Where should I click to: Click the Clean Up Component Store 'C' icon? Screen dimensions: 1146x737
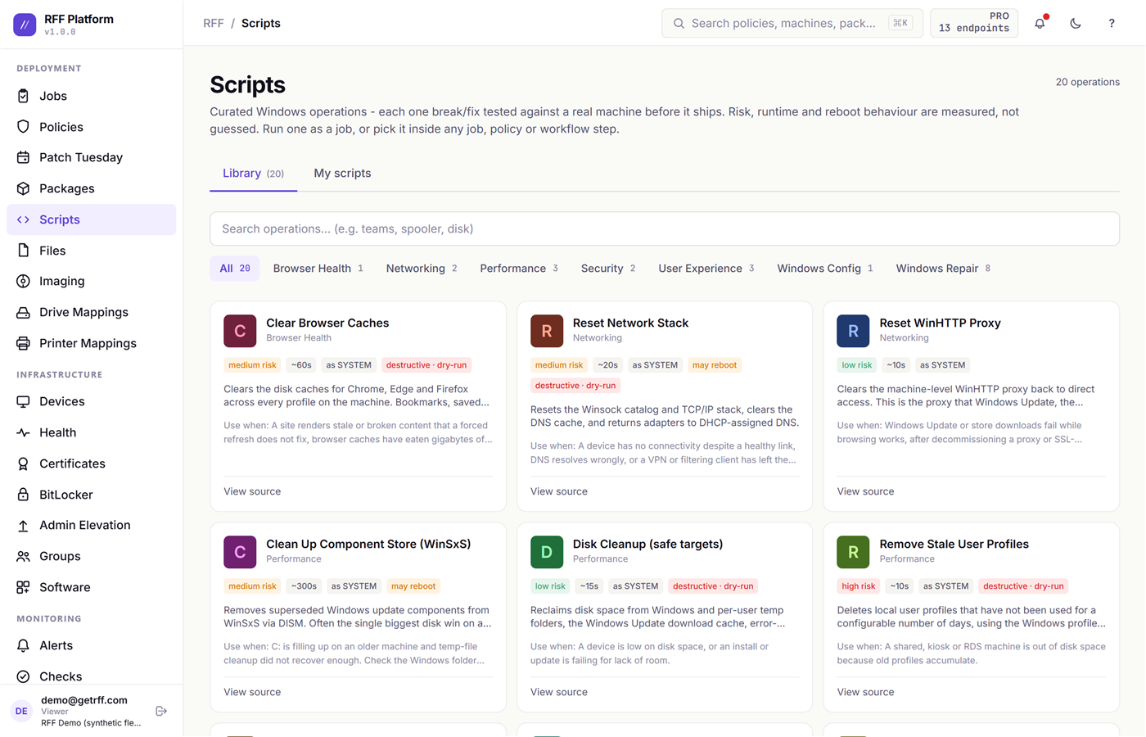240,552
